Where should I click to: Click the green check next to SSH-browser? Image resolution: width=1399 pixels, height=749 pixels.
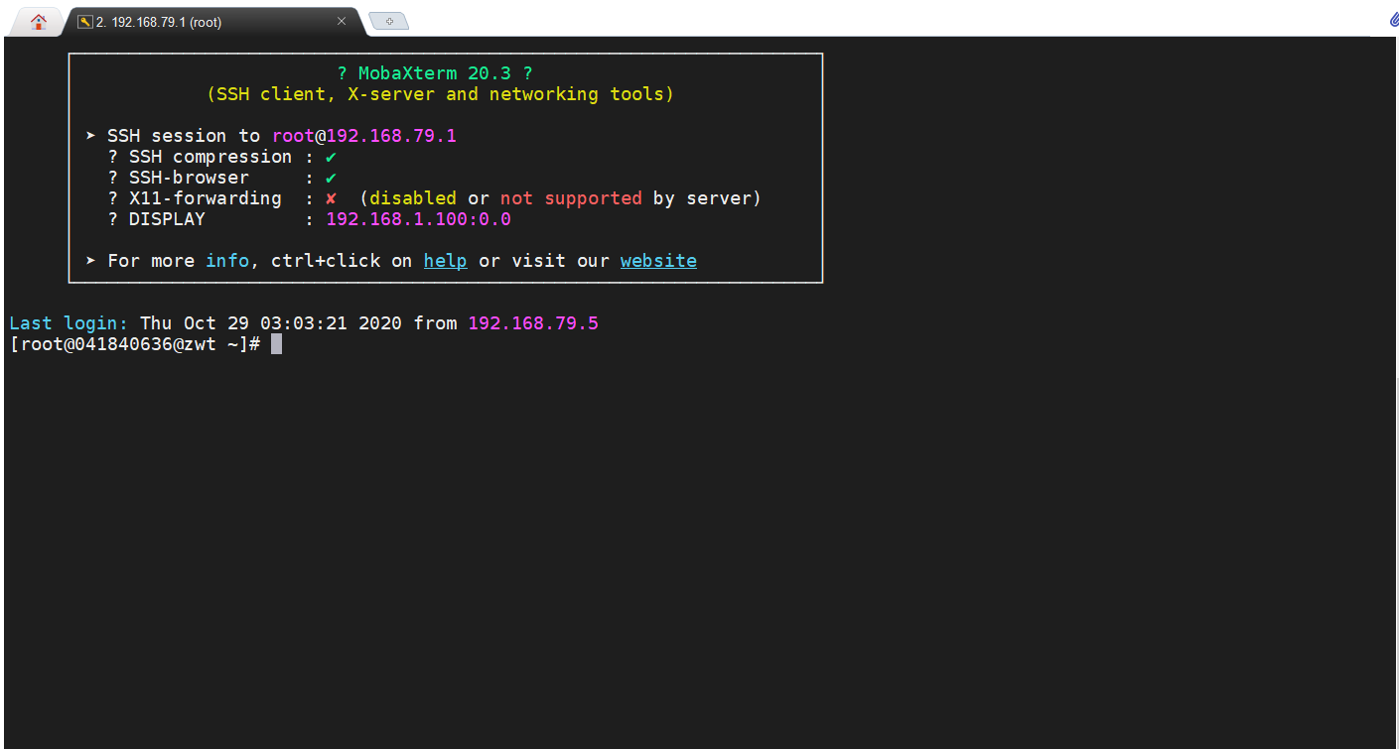331,178
